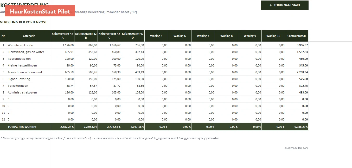Click the Verdeling per kostenpost heading
The image size is (352, 168).
coord(23,22)
